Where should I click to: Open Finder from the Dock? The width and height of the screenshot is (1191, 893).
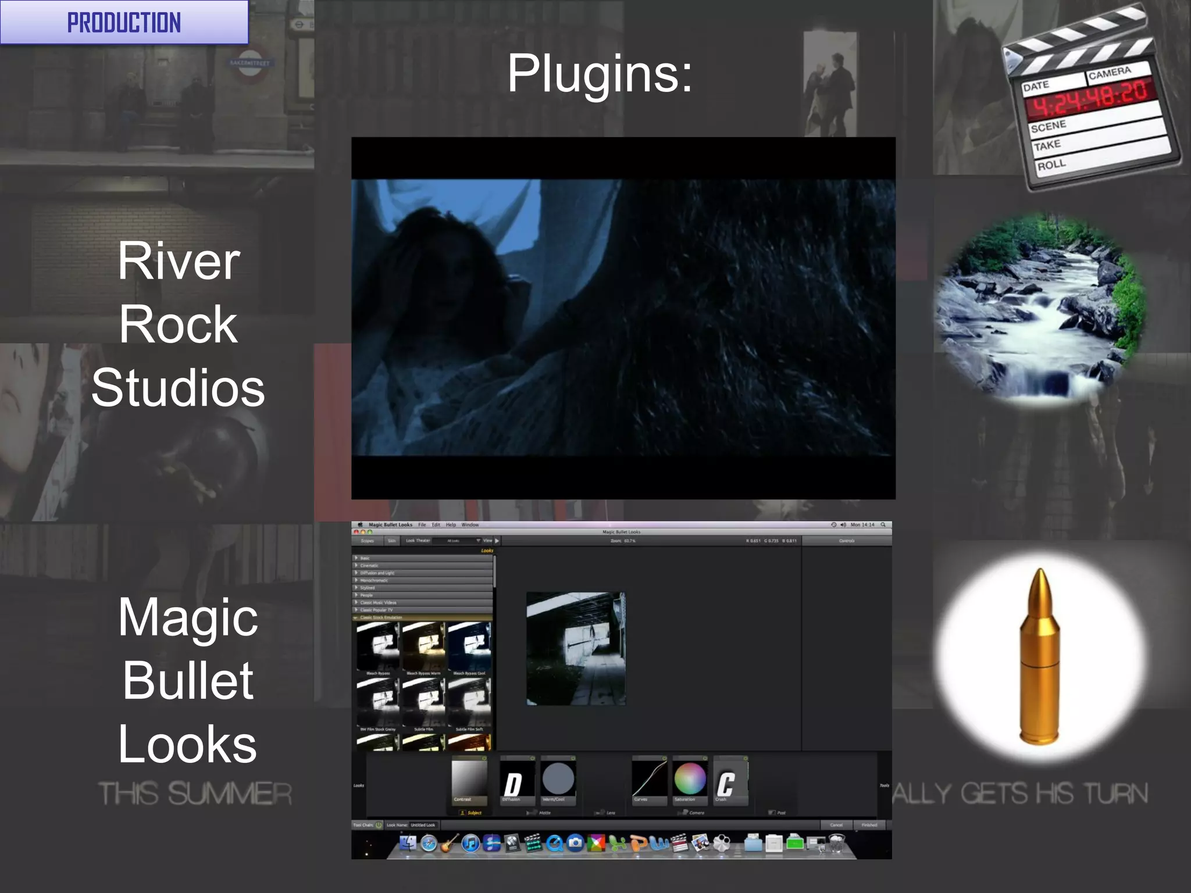[x=408, y=843]
